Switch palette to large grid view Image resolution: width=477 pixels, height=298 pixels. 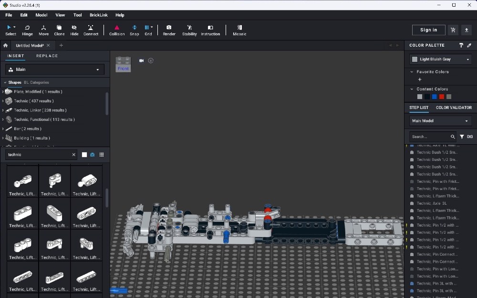click(x=102, y=155)
